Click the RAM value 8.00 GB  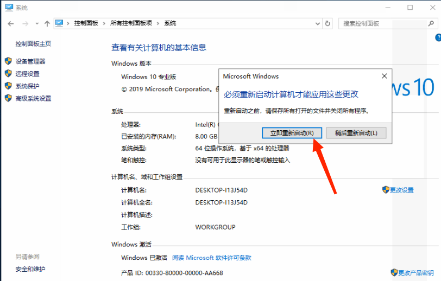(206, 136)
